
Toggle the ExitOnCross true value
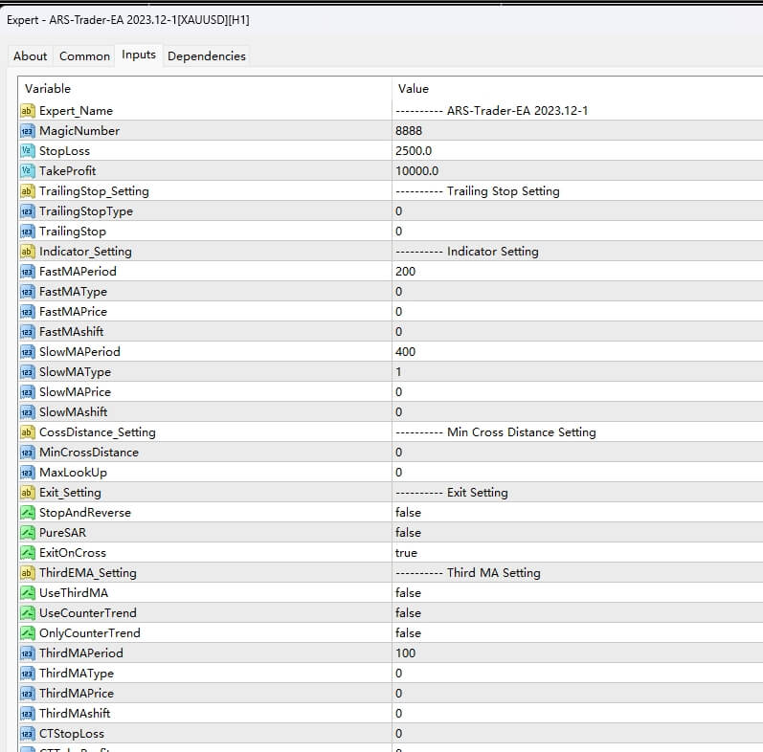coord(406,553)
